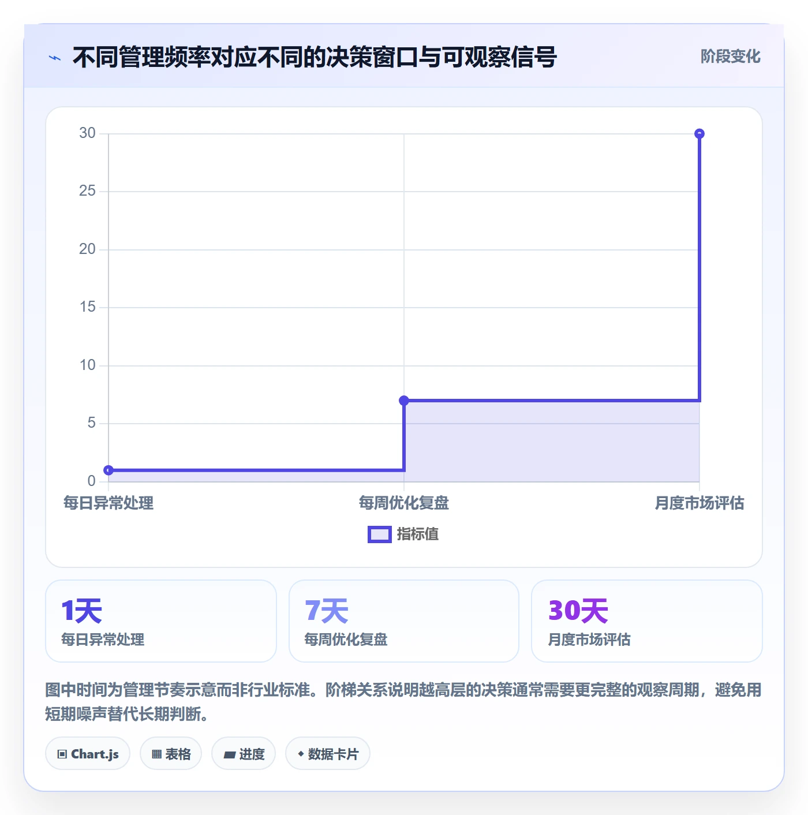Click the Chart.js tag chip

pyautogui.click(x=88, y=754)
